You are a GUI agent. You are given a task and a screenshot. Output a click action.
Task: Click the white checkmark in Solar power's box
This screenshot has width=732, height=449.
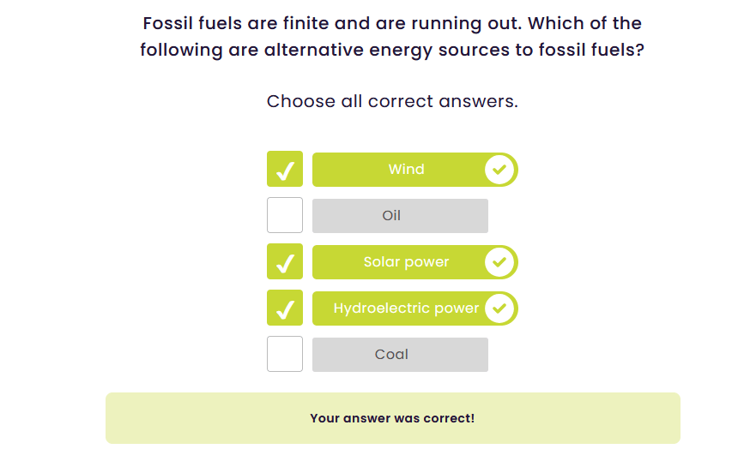285,264
